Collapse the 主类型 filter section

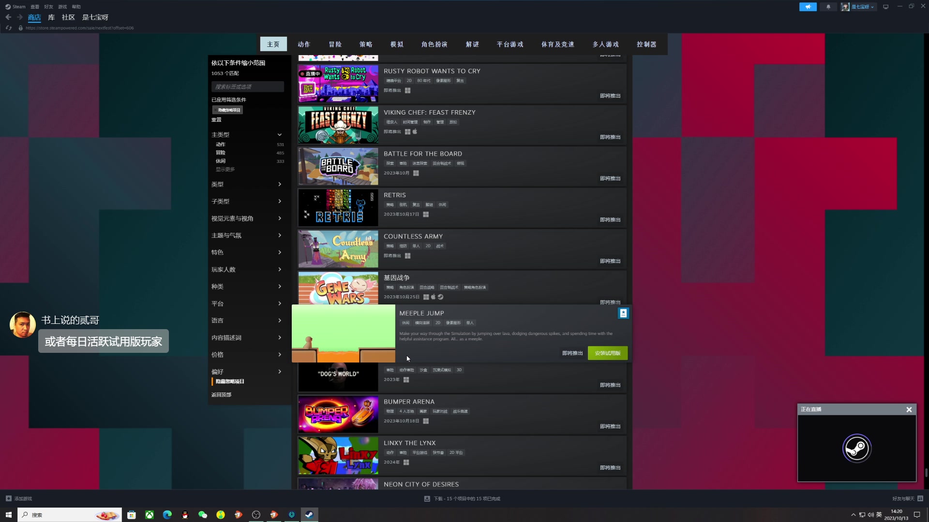[247, 135]
